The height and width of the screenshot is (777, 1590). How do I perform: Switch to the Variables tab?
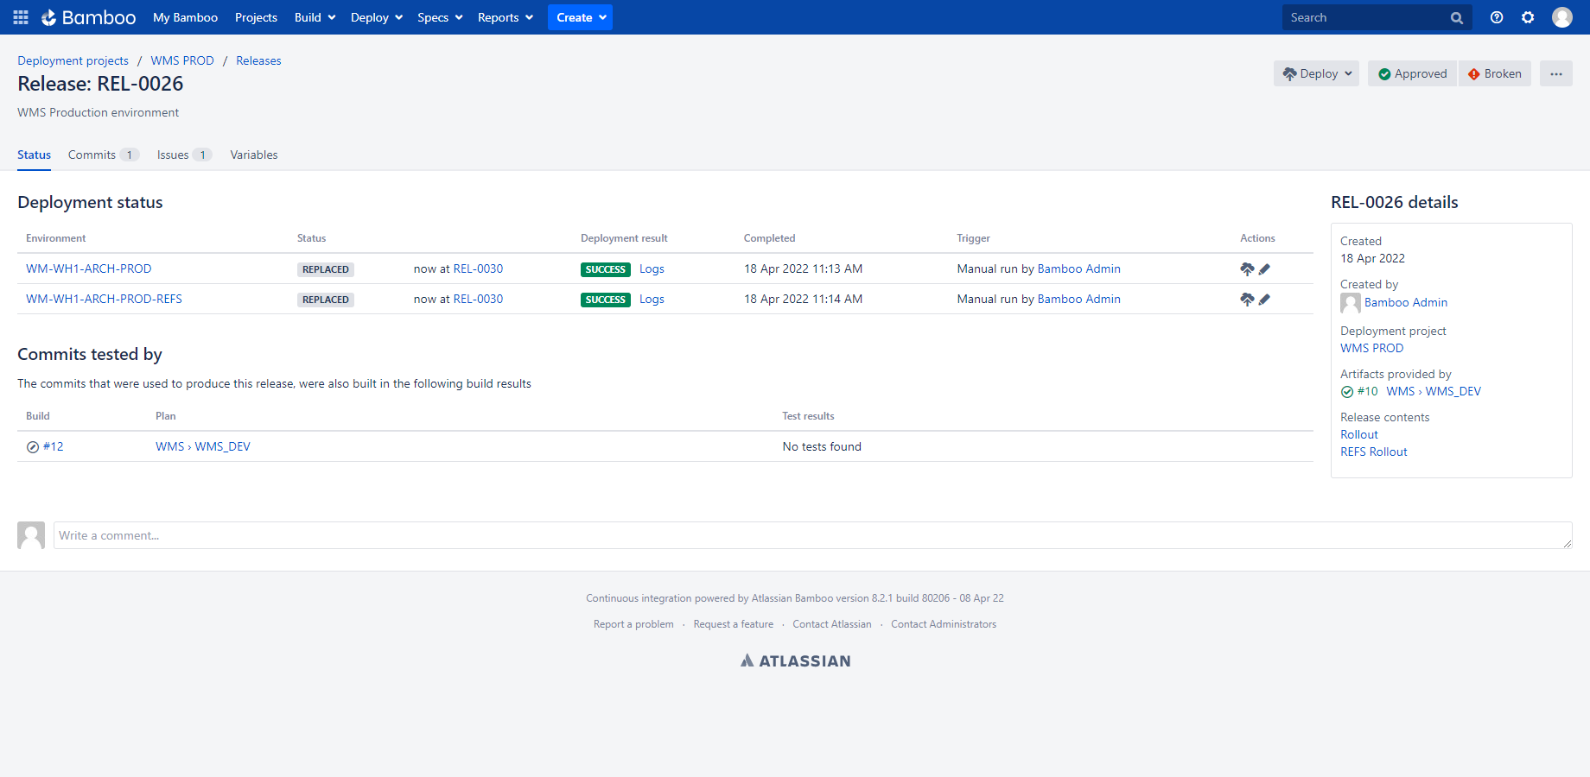coord(254,155)
